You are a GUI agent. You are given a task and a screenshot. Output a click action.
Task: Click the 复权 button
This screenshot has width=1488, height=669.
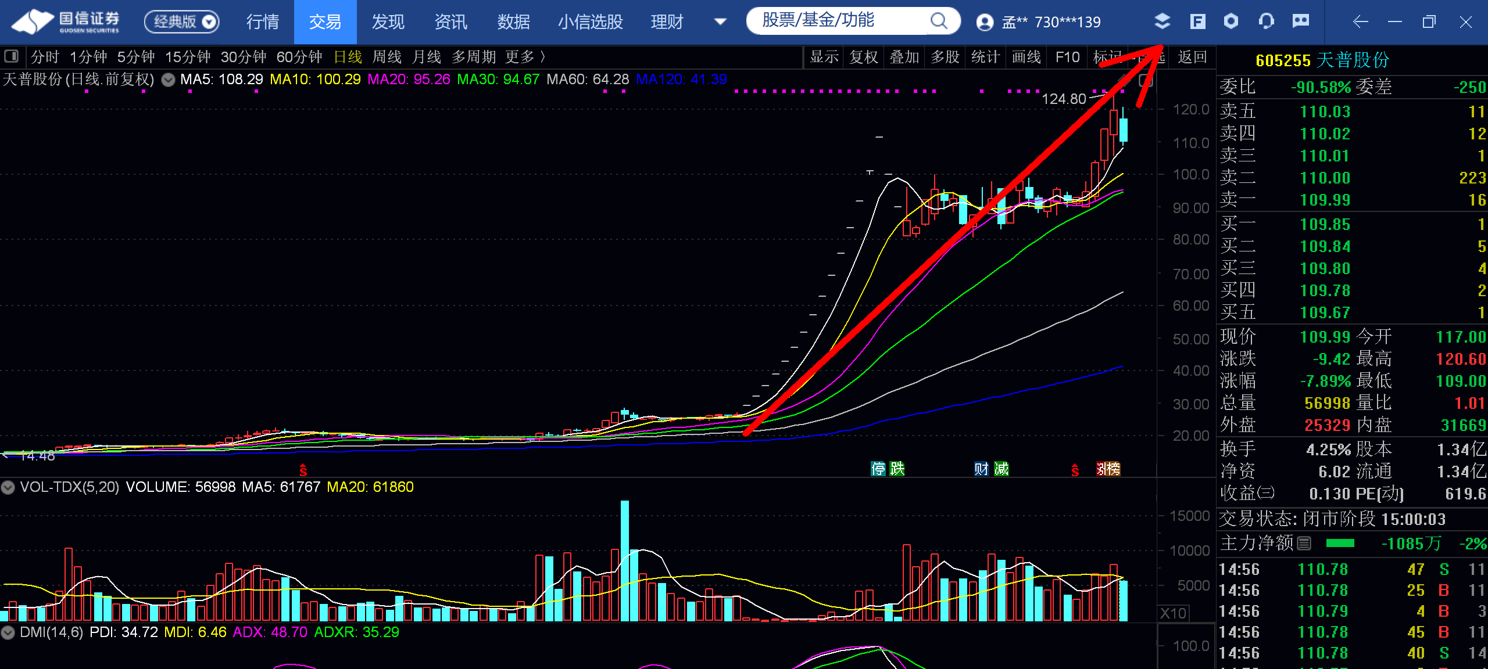[863, 57]
